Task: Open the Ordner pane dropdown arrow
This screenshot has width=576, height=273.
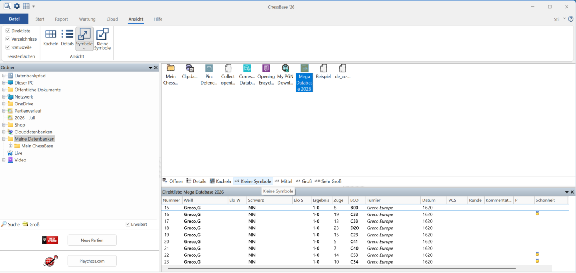Action: (x=150, y=68)
